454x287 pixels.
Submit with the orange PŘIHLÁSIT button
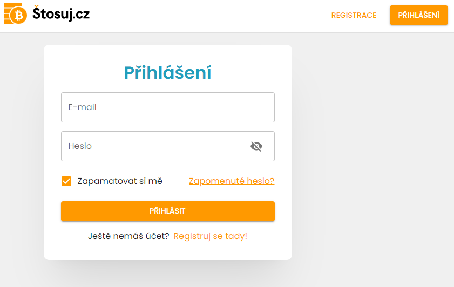(168, 211)
